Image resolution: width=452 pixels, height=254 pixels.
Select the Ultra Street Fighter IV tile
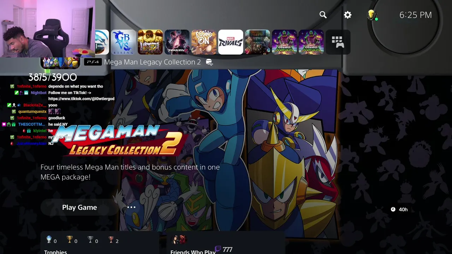point(150,42)
